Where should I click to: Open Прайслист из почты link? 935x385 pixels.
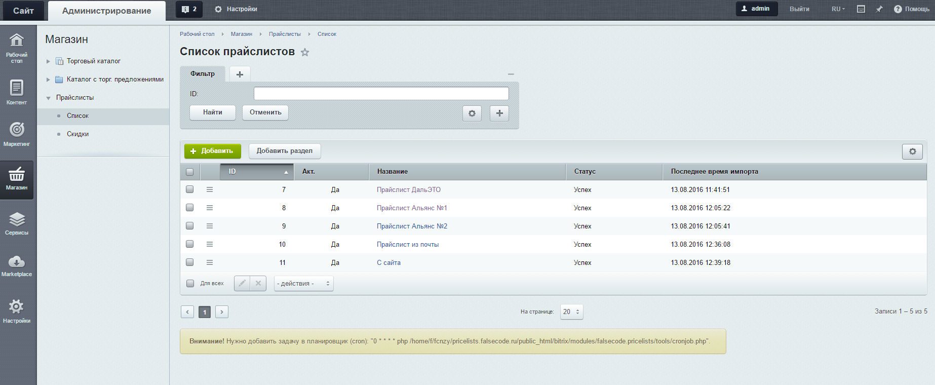point(408,245)
